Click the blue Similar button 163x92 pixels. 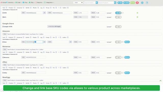pyautogui.click(x=126, y=3)
